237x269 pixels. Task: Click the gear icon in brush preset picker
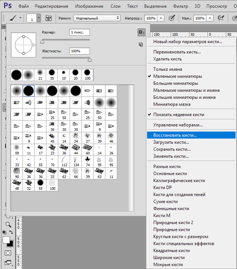141,32
